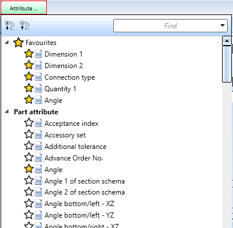
Task: Select Angle bottom/left - XZ attribute
Action: (x=79, y=204)
